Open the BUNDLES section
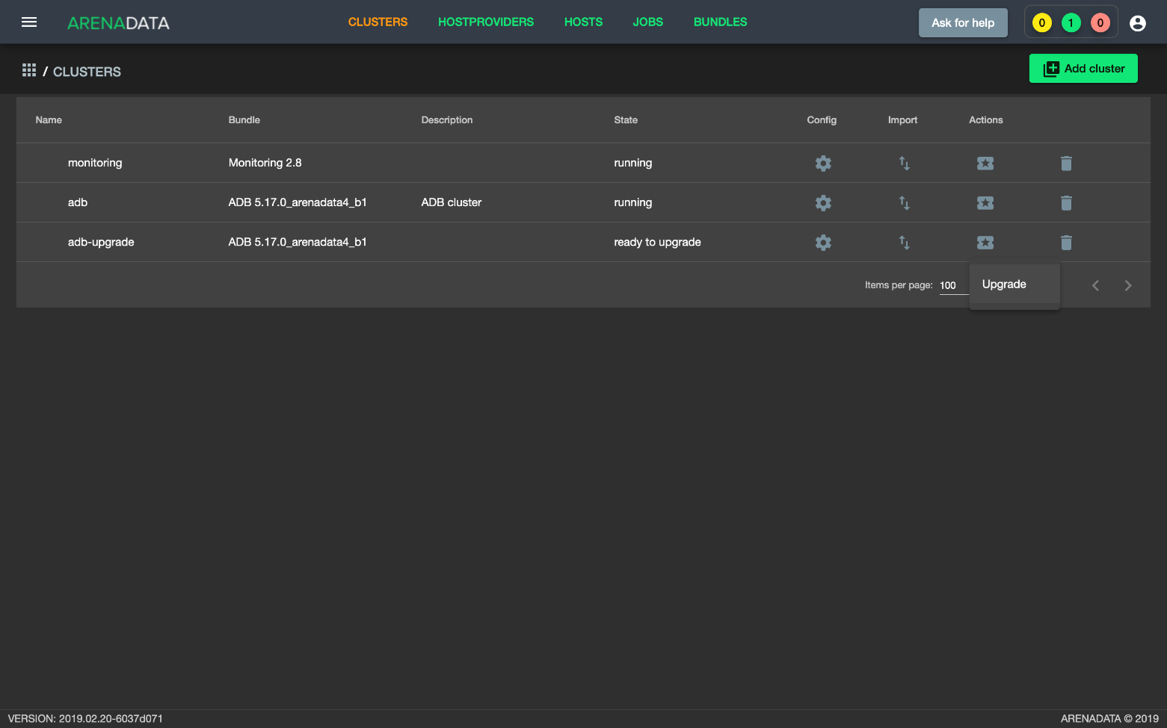The width and height of the screenshot is (1167, 728). pos(720,22)
